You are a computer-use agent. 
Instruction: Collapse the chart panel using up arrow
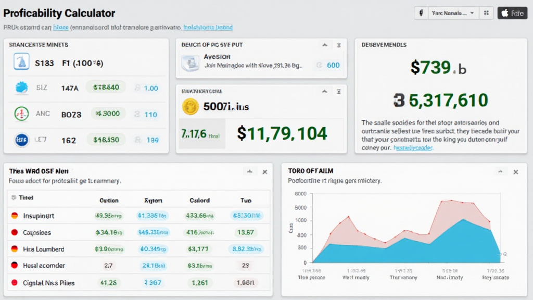[x=501, y=171]
